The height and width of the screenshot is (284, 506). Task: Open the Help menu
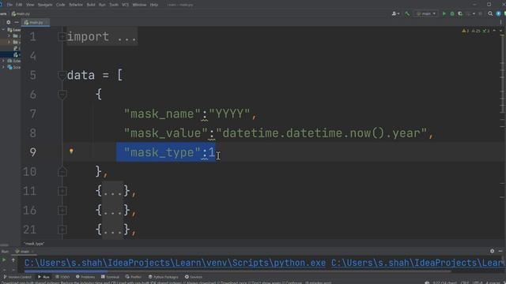tap(154, 5)
